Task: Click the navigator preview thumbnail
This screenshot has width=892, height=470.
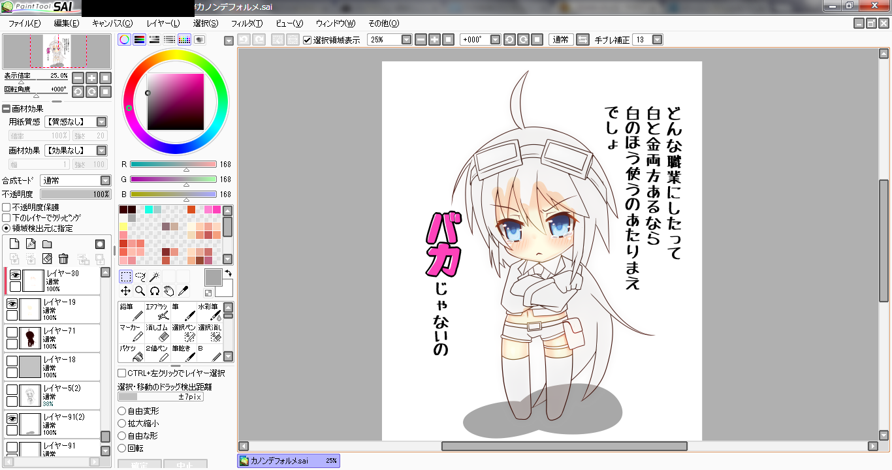Action: tap(57, 52)
